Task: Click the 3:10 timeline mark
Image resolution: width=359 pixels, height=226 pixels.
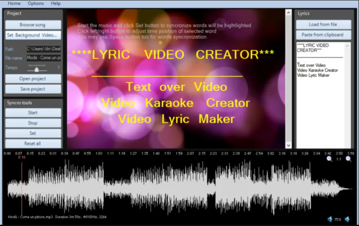Action: pyautogui.click(x=282, y=153)
